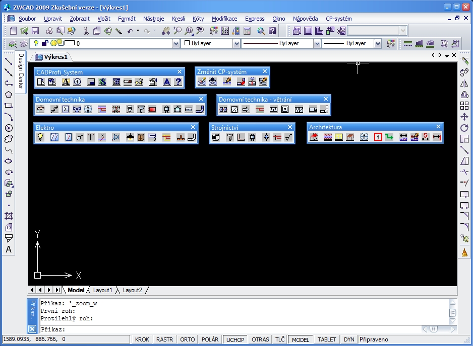Select the Polygon draw tool
Screen dimensions: 473x346
(x=9, y=95)
